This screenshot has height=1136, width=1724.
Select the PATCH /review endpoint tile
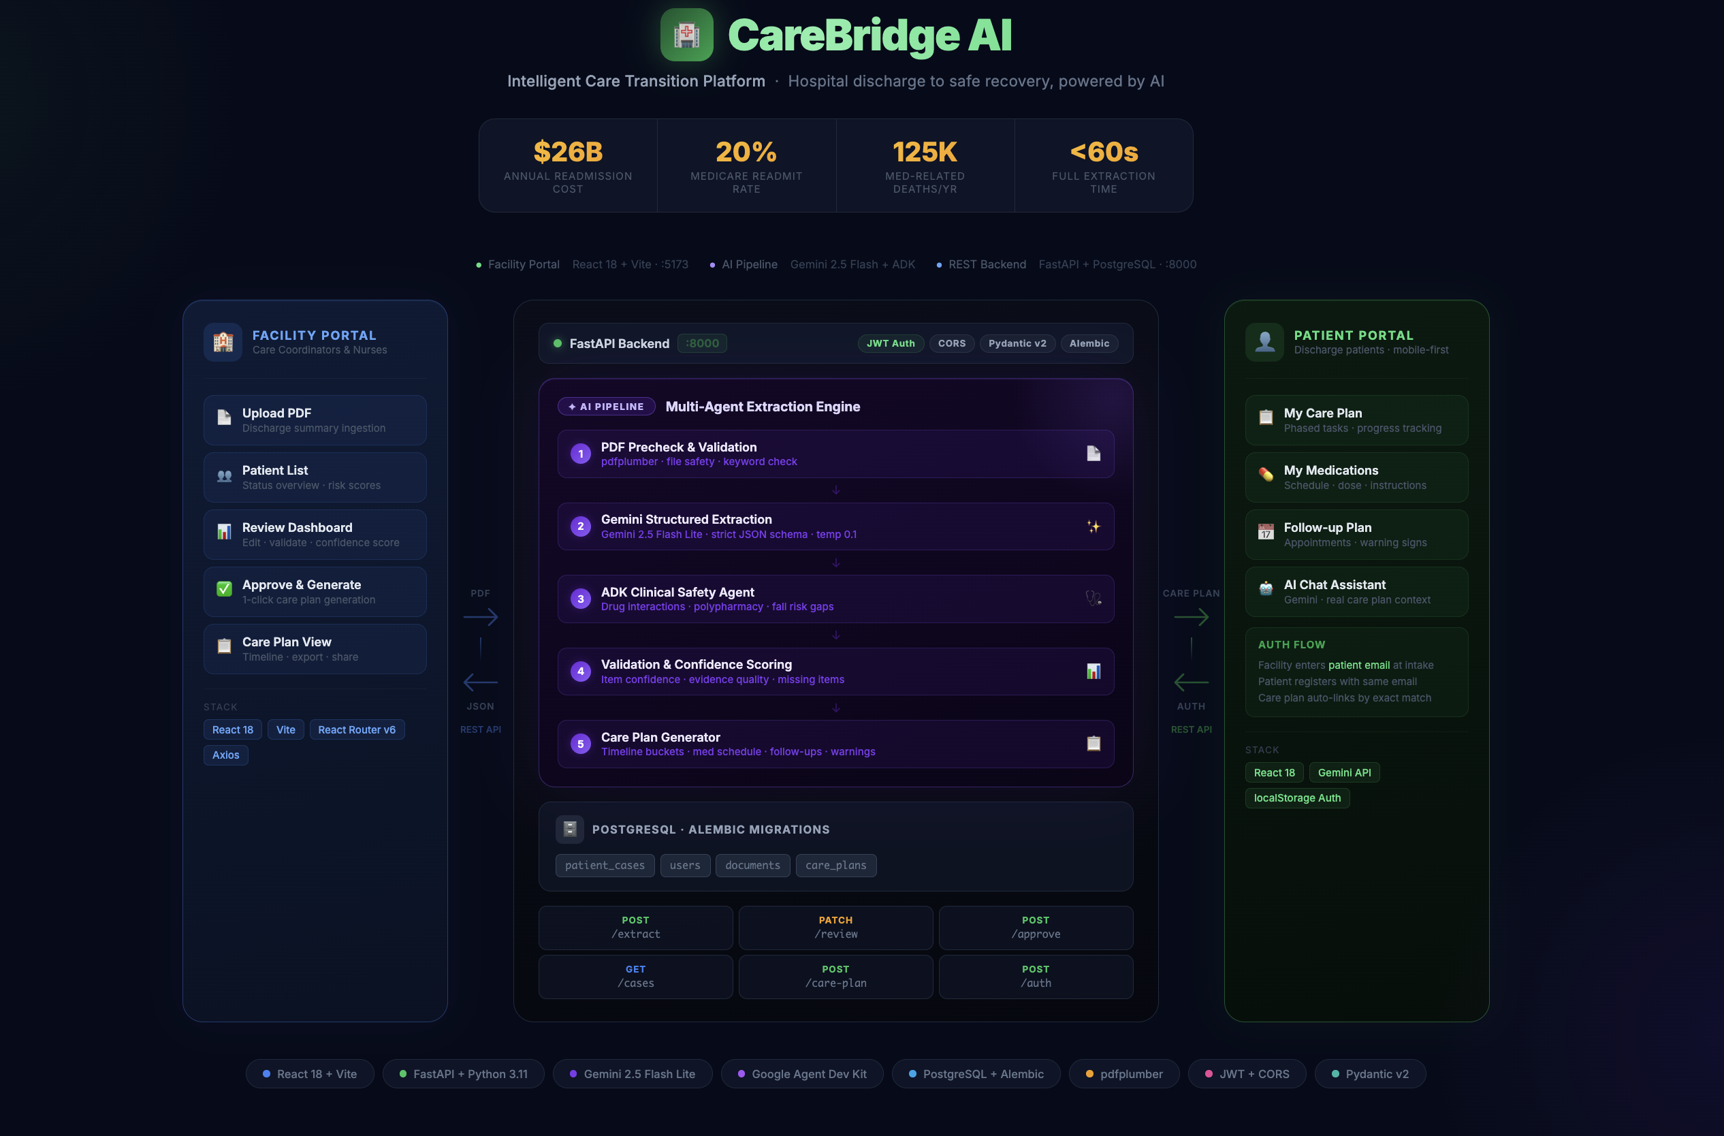[x=835, y=928]
